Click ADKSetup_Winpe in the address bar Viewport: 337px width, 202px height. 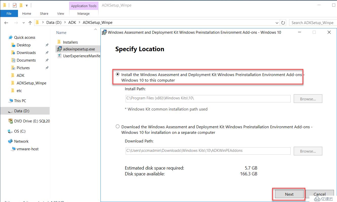tap(97, 22)
